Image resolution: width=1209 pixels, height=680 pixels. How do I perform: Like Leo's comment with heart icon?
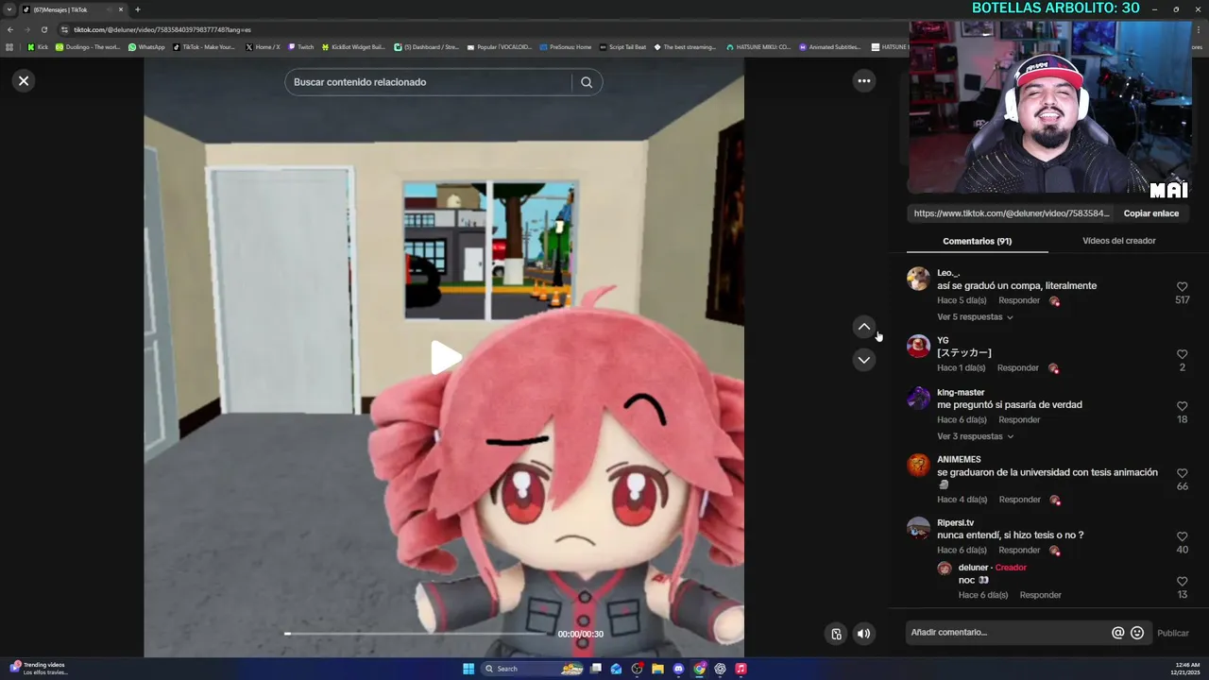(x=1182, y=286)
